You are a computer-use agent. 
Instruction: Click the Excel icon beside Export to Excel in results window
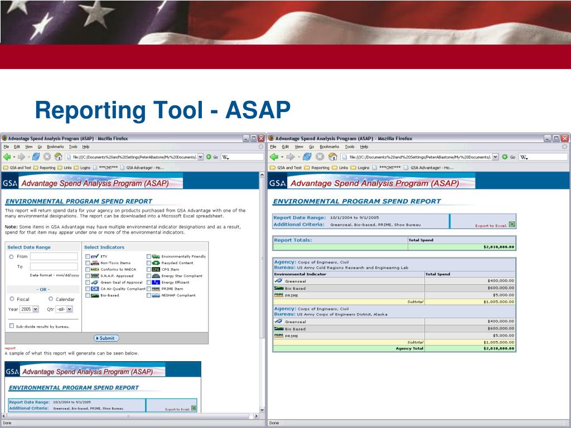pos(512,225)
